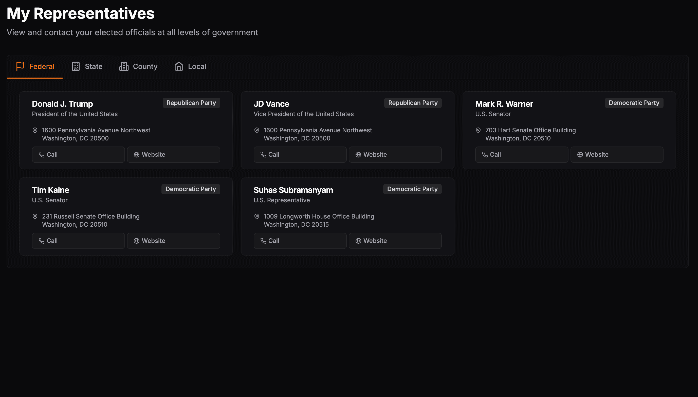Screen dimensions: 698x397
Task: Click map pin icon next to 1009 Longworth address
Action: (256, 216)
